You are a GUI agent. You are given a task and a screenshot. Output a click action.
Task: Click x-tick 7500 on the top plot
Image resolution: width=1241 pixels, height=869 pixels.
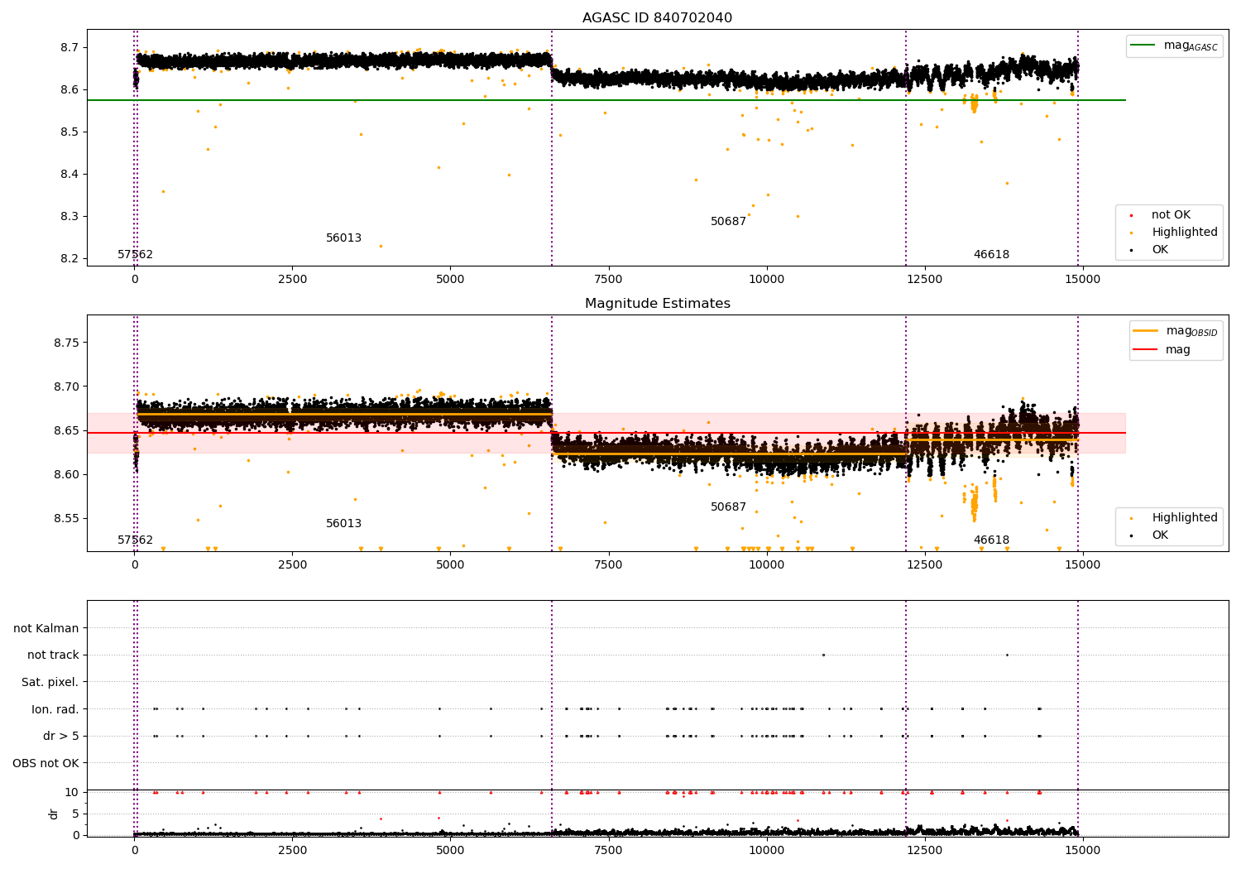[609, 280]
